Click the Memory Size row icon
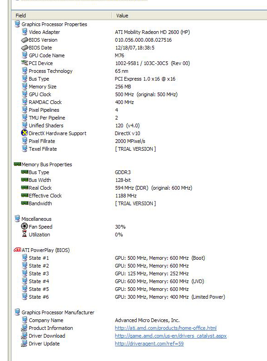This screenshot has width=267, height=361. tap(25, 86)
